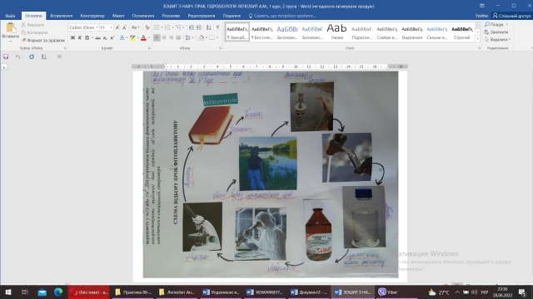Decrease font size with the shrink font icon
This screenshot has width=533, height=299.
(124, 27)
